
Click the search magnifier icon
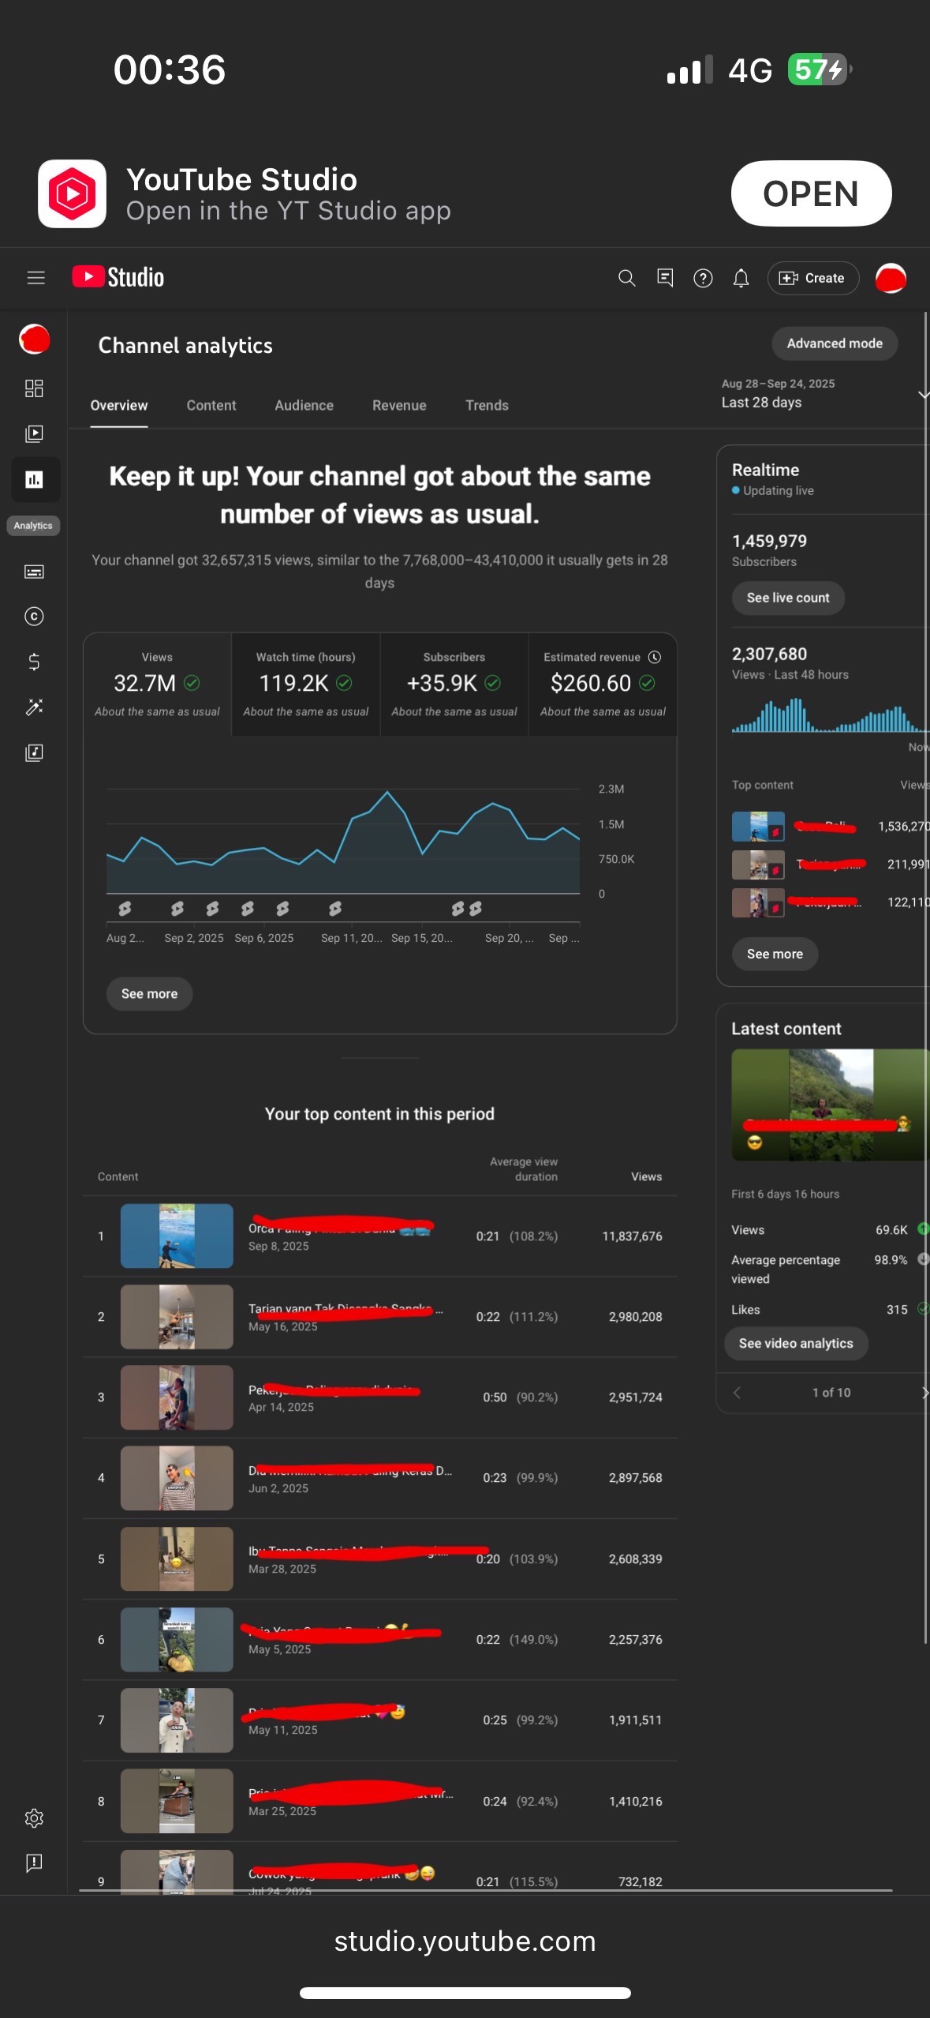pyautogui.click(x=626, y=278)
